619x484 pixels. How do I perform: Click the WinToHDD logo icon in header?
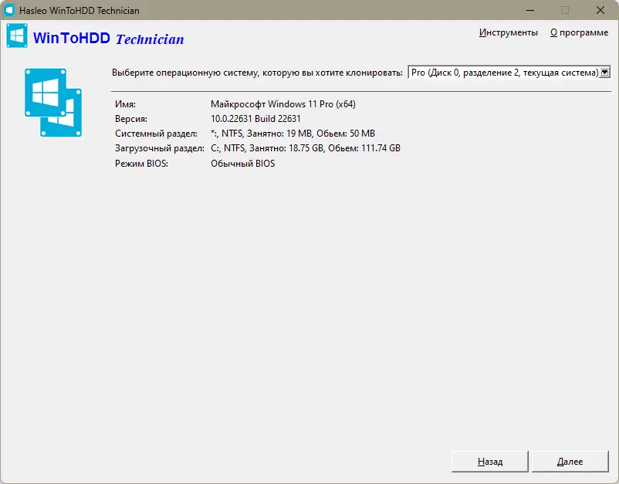pyautogui.click(x=17, y=36)
